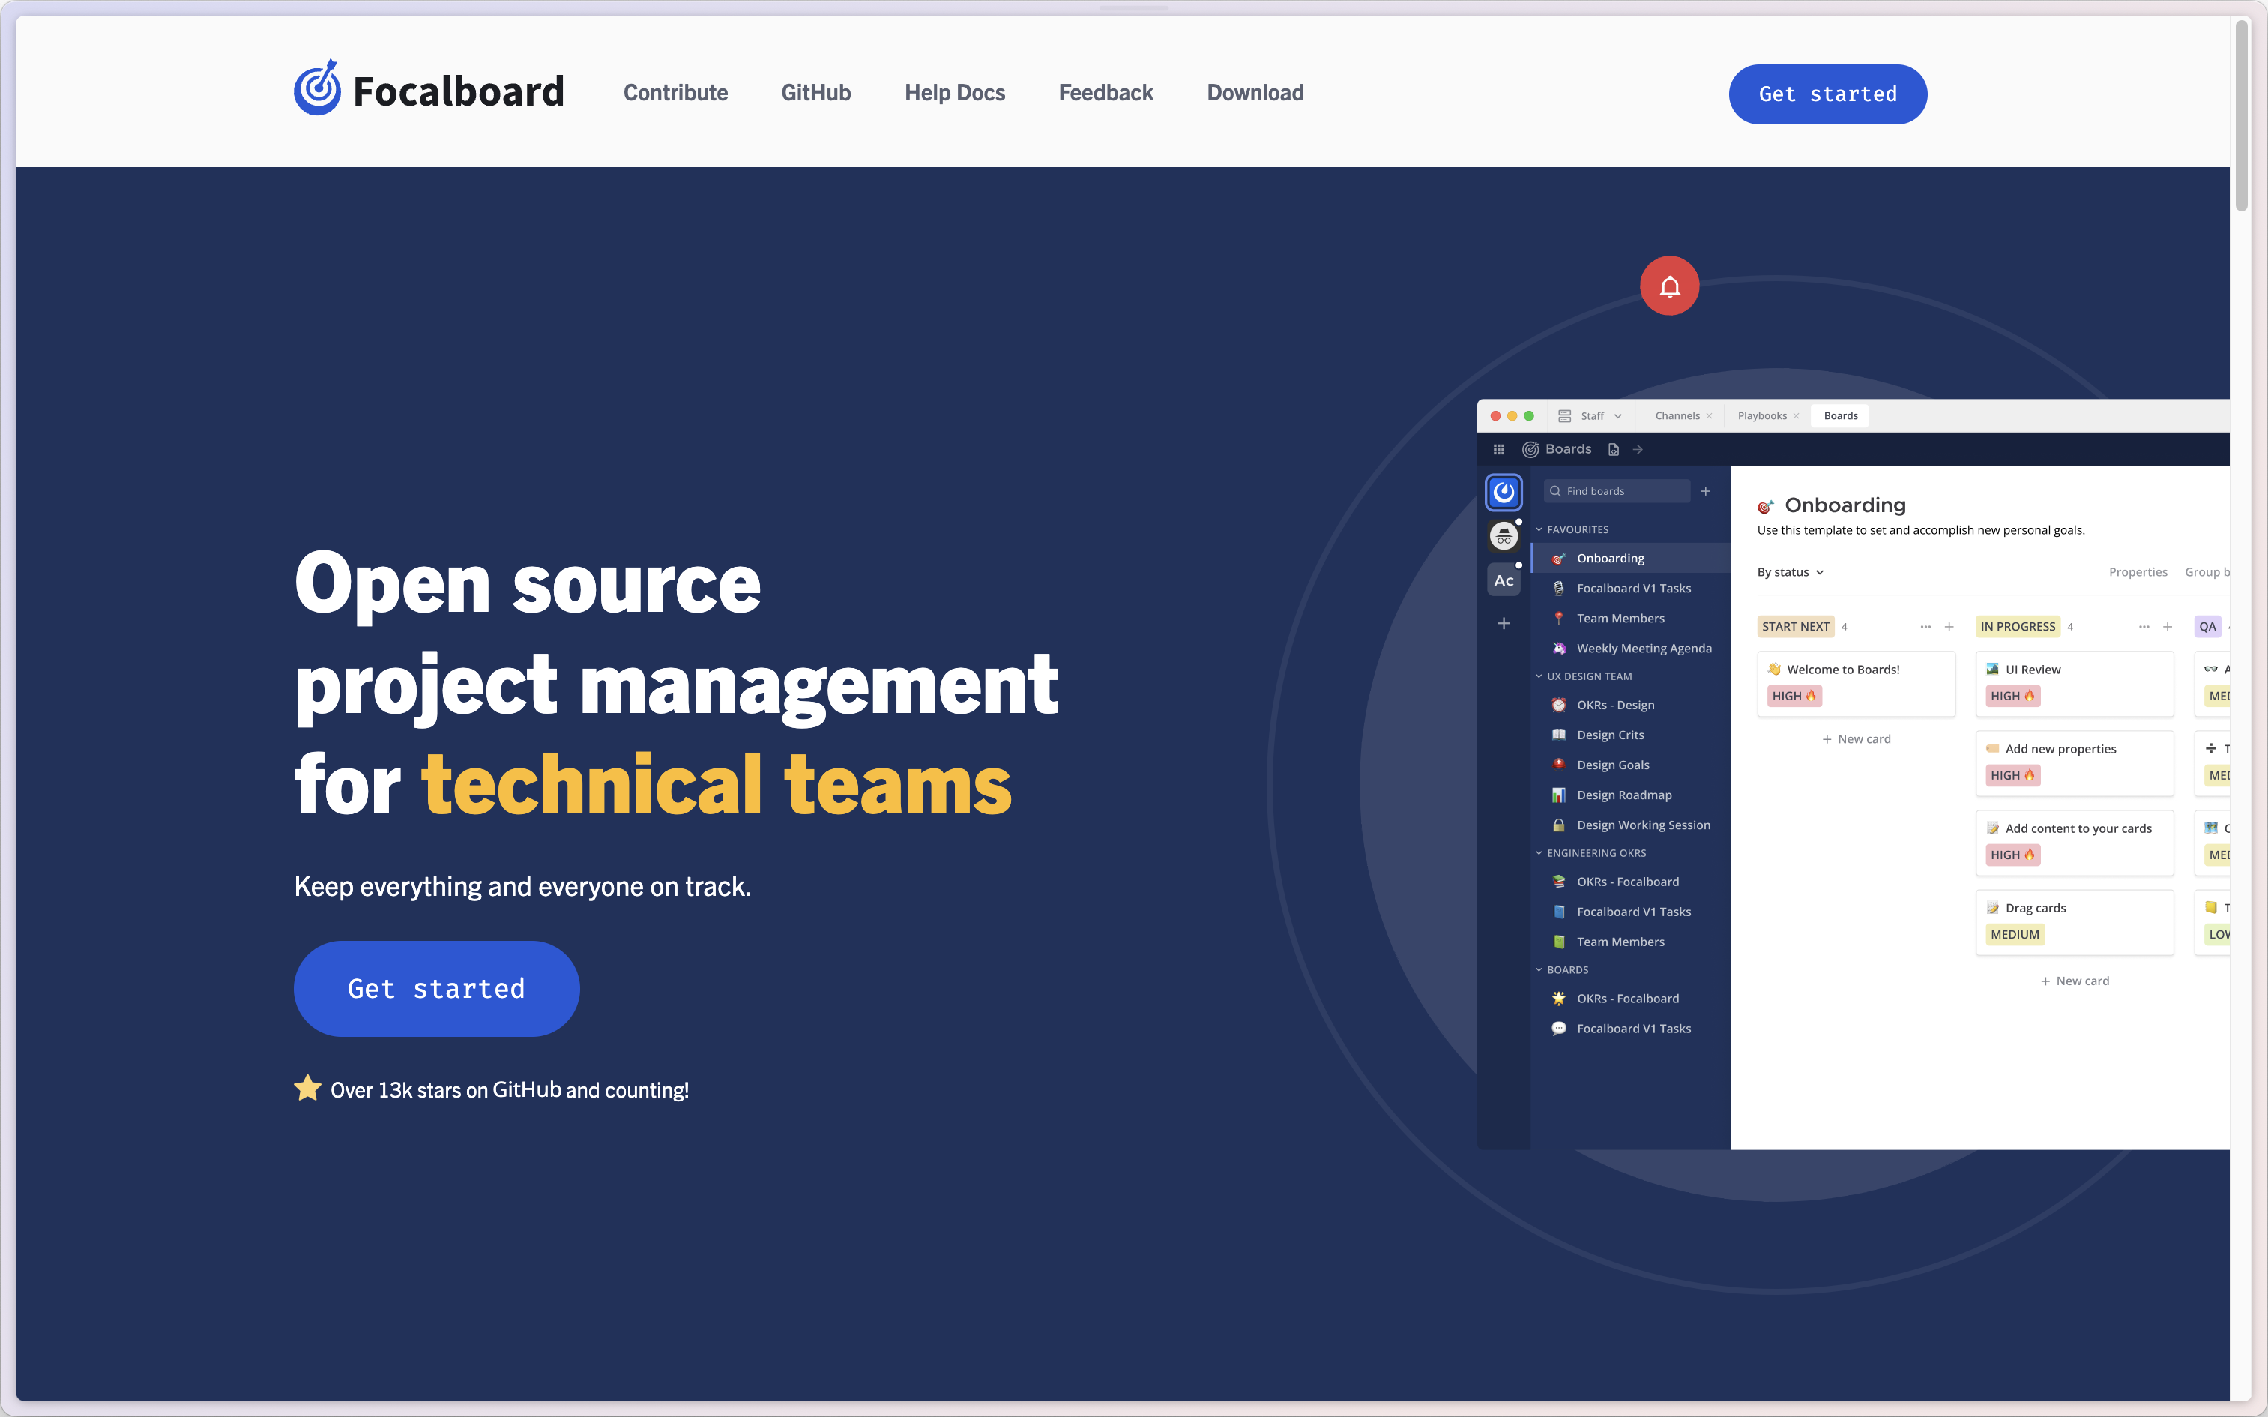
Task: Click the gold star GitHub icon
Action: coord(307,1088)
